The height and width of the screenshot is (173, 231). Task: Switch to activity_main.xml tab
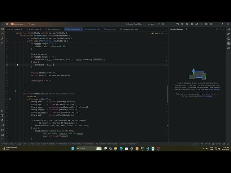pos(14,29)
